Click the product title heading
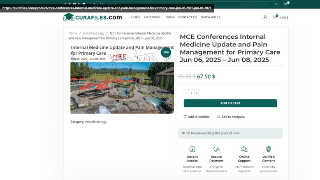320x180 pixels. pos(230,48)
